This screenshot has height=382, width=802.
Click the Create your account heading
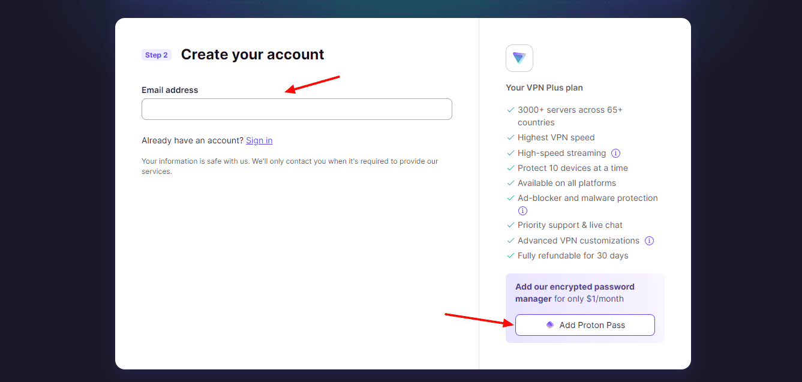coord(253,55)
